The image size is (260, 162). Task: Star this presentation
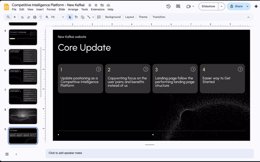[96, 5]
